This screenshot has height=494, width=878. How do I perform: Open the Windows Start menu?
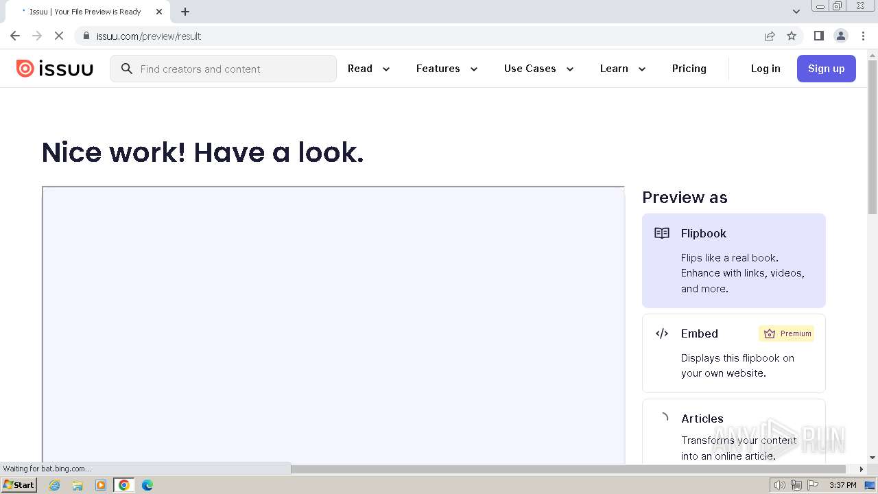pyautogui.click(x=19, y=485)
